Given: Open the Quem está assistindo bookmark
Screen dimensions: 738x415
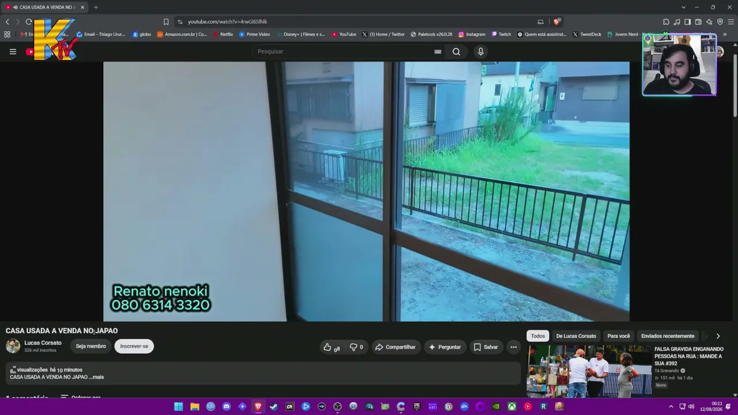Looking at the screenshot, I should 542,35.
